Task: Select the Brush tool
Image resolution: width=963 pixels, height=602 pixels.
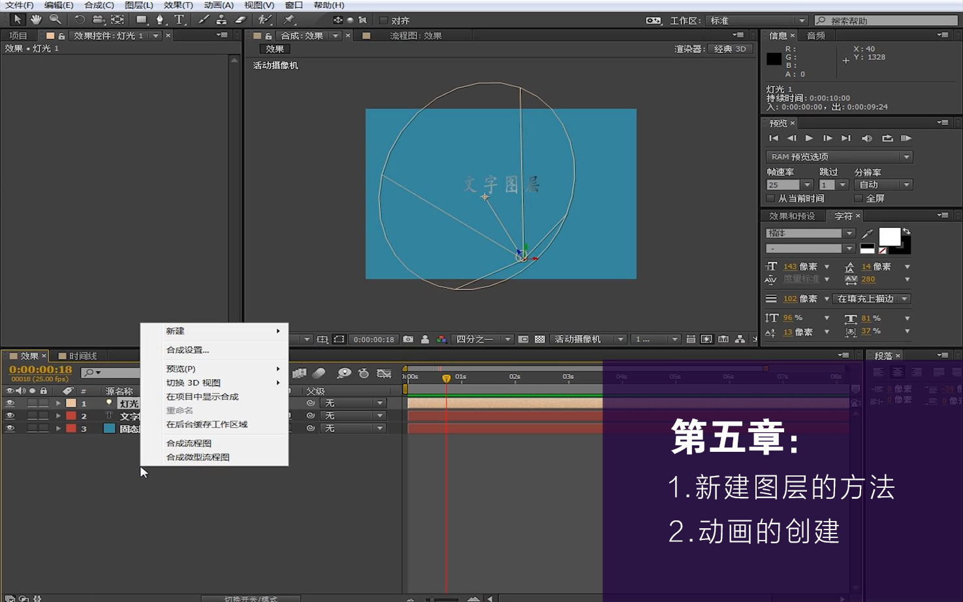Action: [204, 20]
